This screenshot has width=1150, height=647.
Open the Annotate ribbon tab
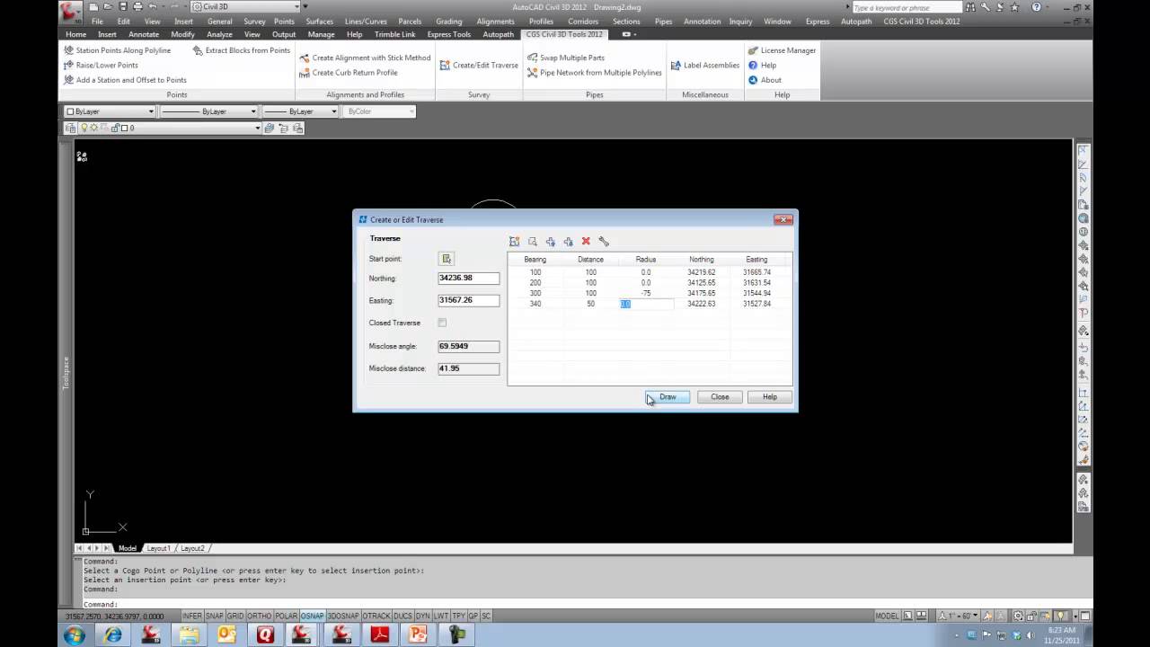click(x=144, y=34)
